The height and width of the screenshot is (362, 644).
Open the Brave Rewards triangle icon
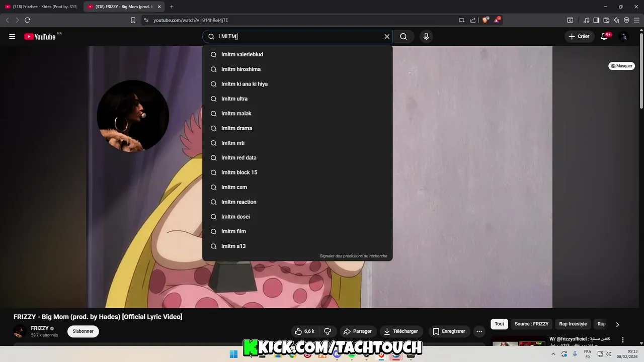click(497, 20)
